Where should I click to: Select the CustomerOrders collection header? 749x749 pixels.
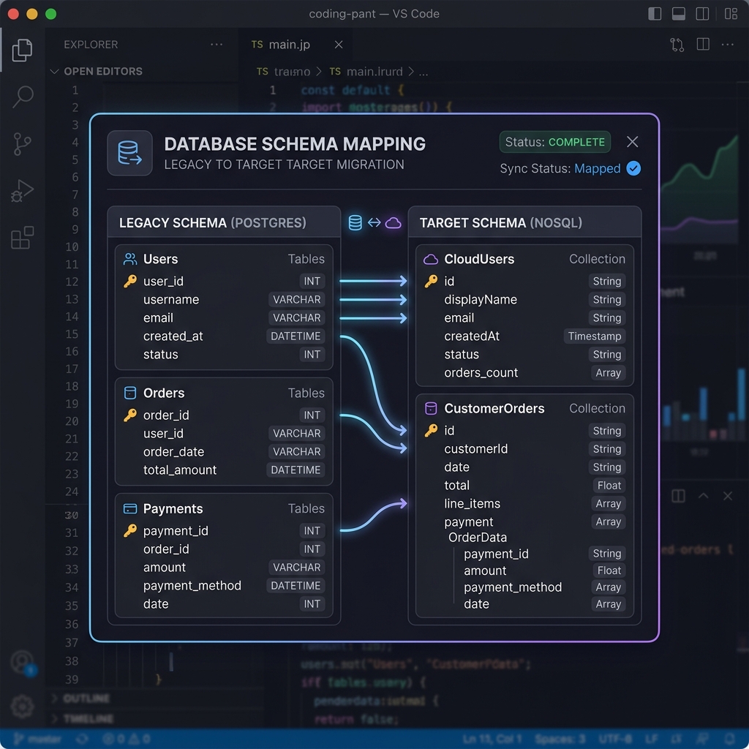[524, 408]
